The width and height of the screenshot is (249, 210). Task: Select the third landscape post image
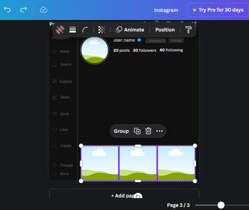tap(176, 163)
